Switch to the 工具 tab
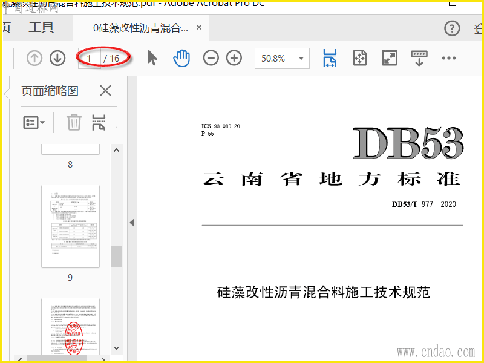The height and width of the screenshot is (363, 484). pos(41,27)
